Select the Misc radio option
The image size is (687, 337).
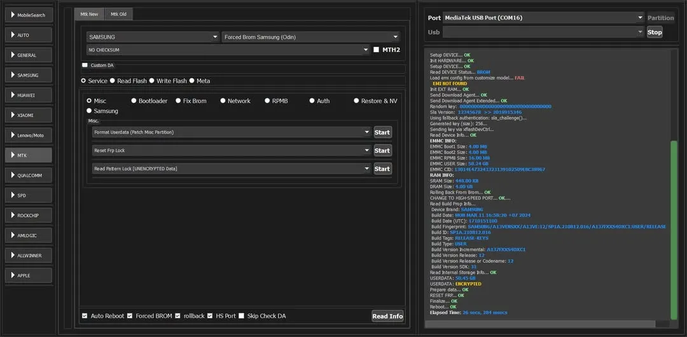point(90,101)
